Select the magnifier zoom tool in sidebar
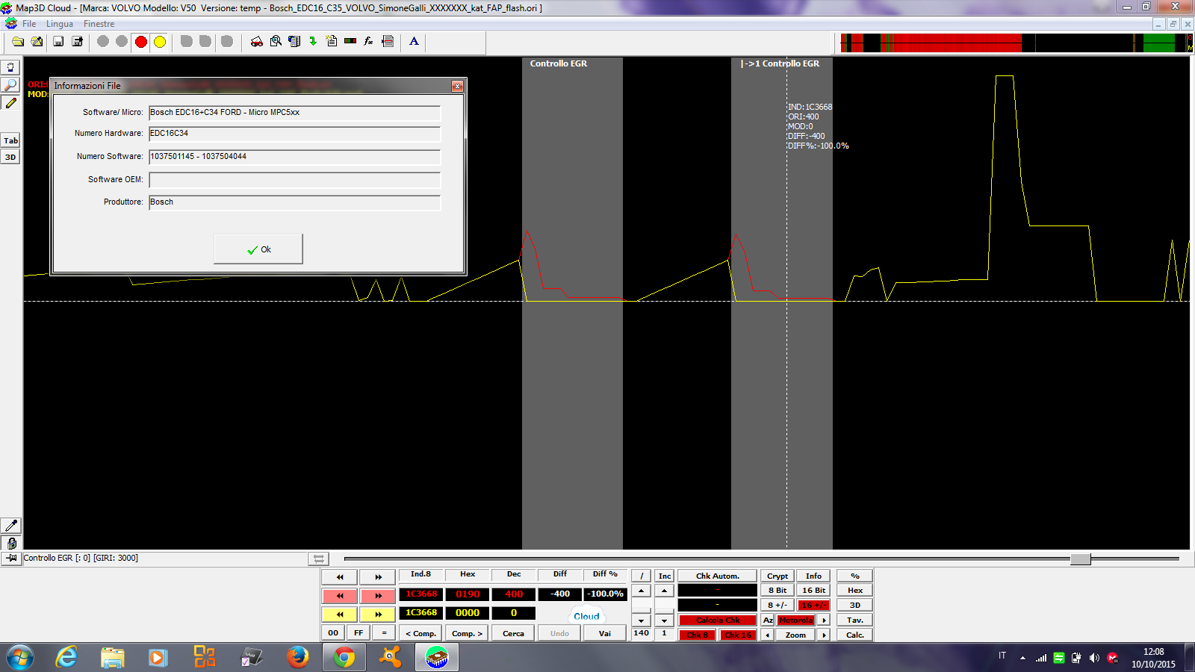 [10, 85]
